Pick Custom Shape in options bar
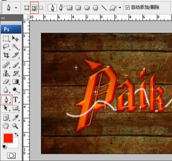The image size is (172, 161). click(x=113, y=8)
